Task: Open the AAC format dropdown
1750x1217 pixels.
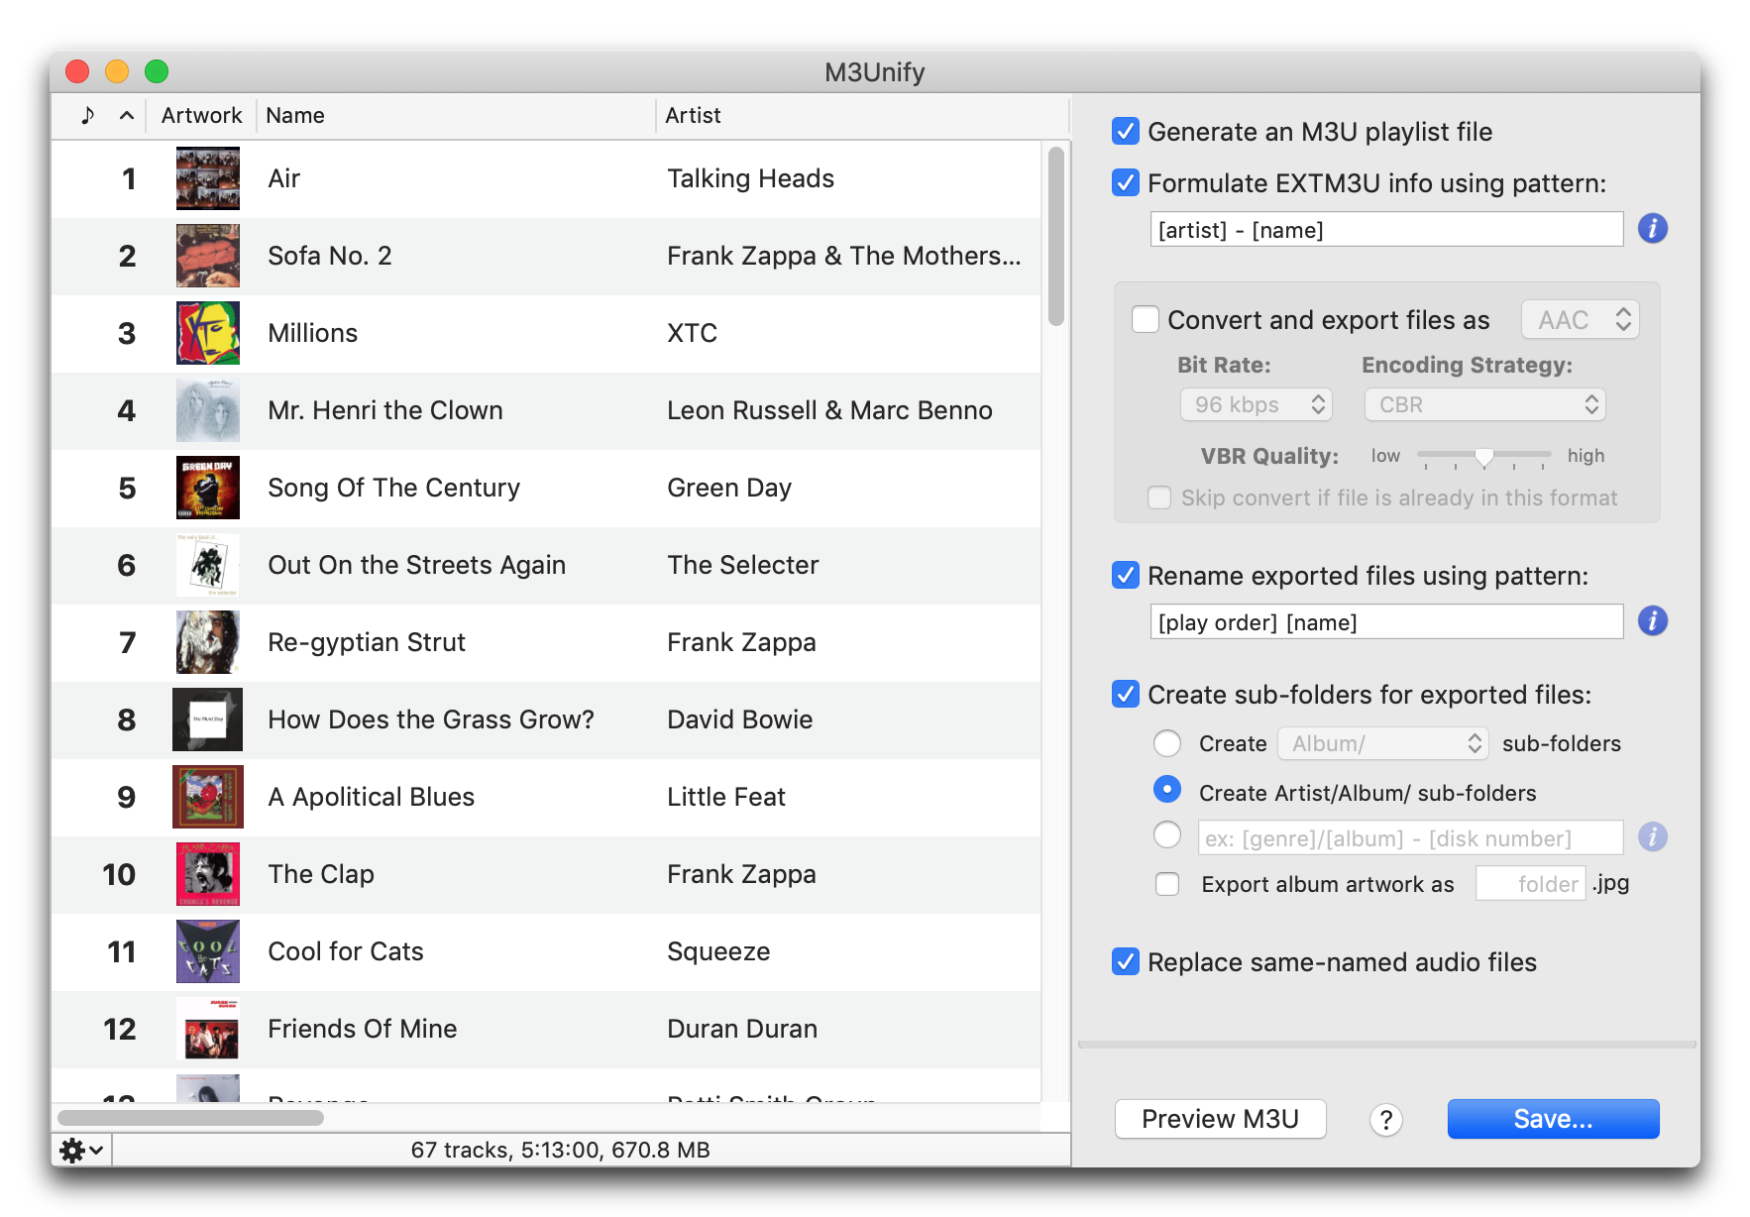Action: 1581,320
